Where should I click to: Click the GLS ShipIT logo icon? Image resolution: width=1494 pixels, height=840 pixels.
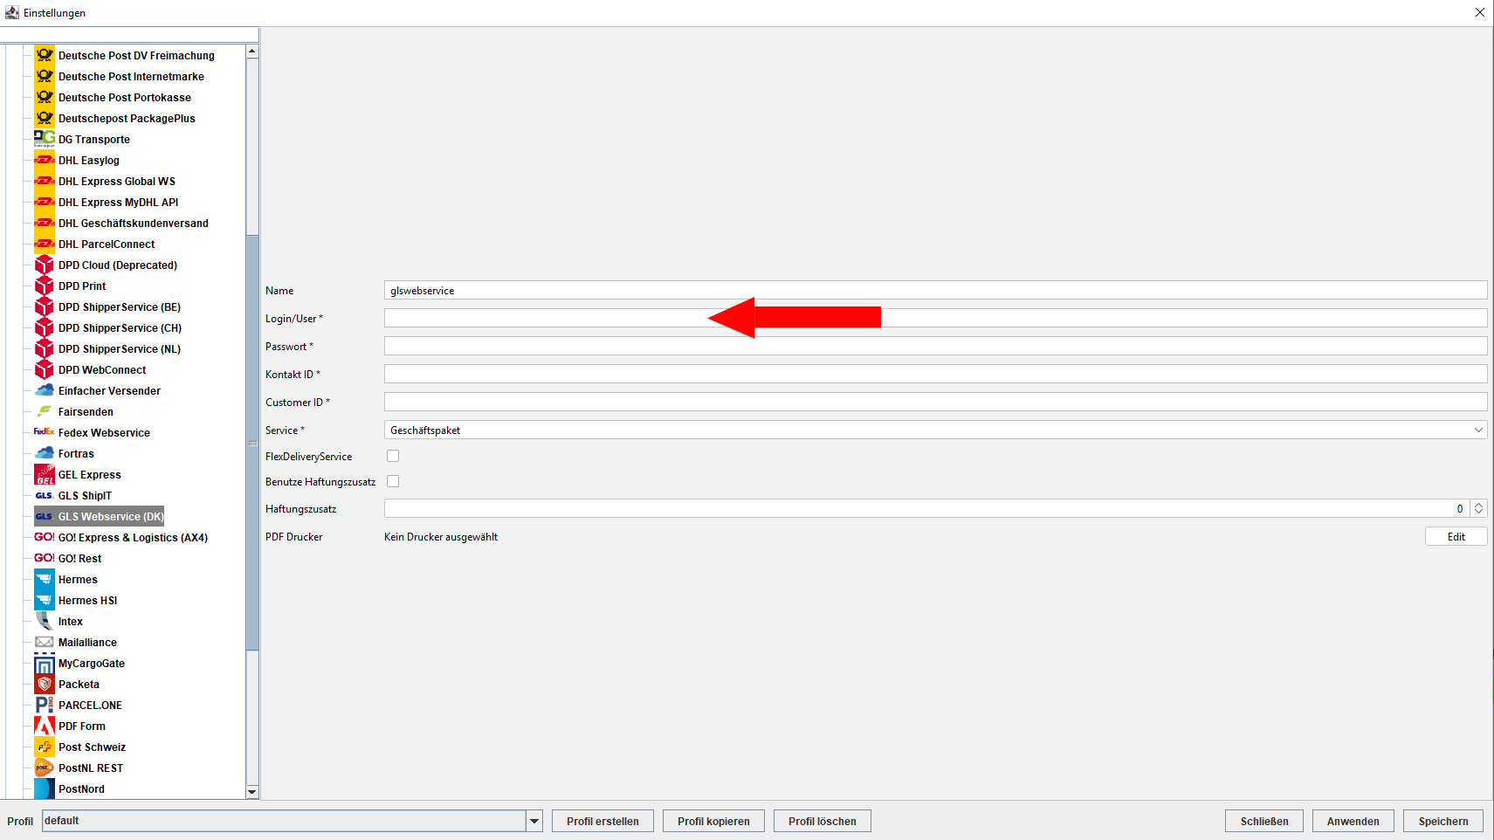pyautogui.click(x=45, y=495)
